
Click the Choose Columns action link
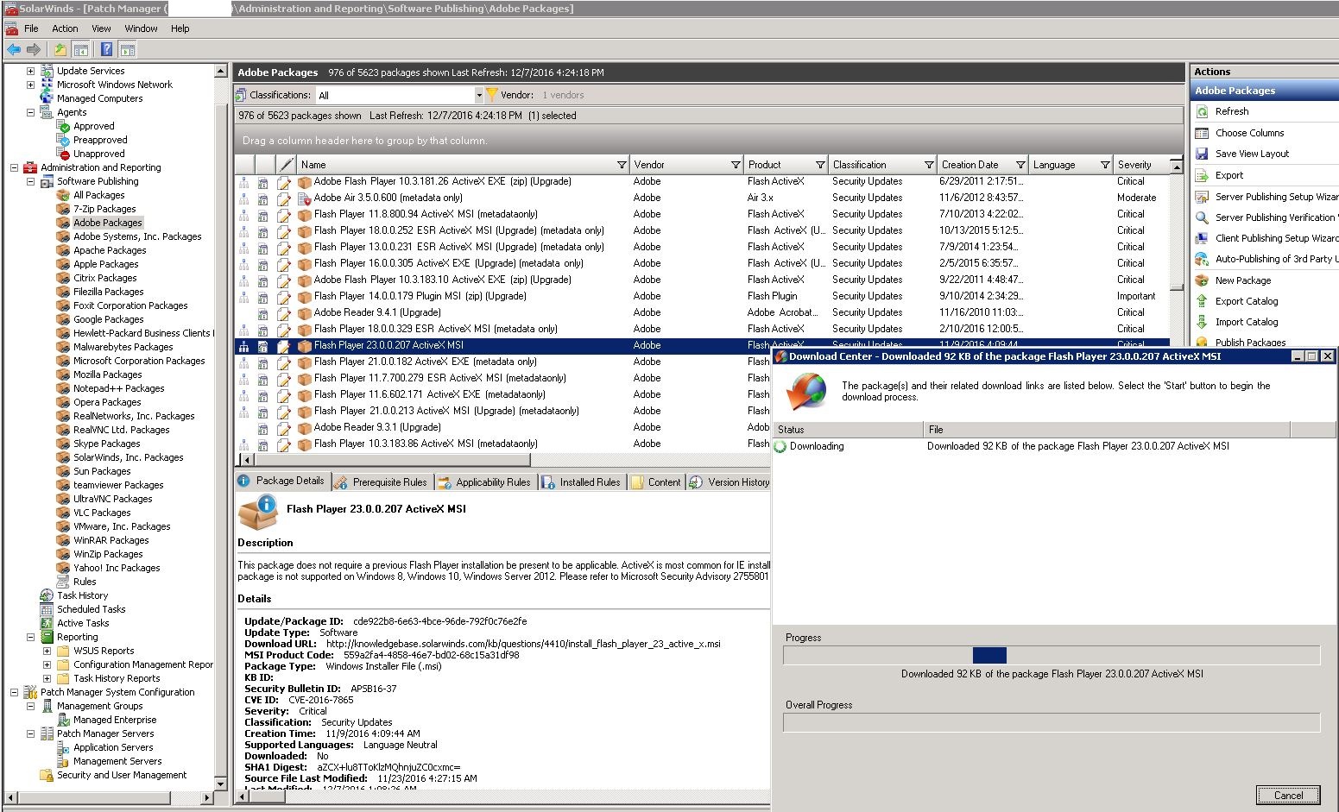point(1249,133)
